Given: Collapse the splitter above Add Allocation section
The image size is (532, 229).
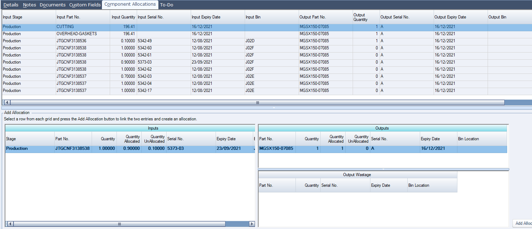Looking at the screenshot, I should [x=274, y=107].
